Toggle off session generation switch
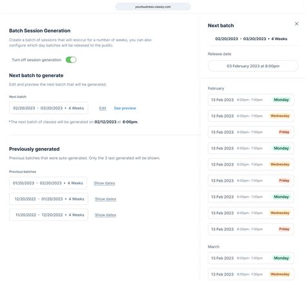 click(x=71, y=60)
